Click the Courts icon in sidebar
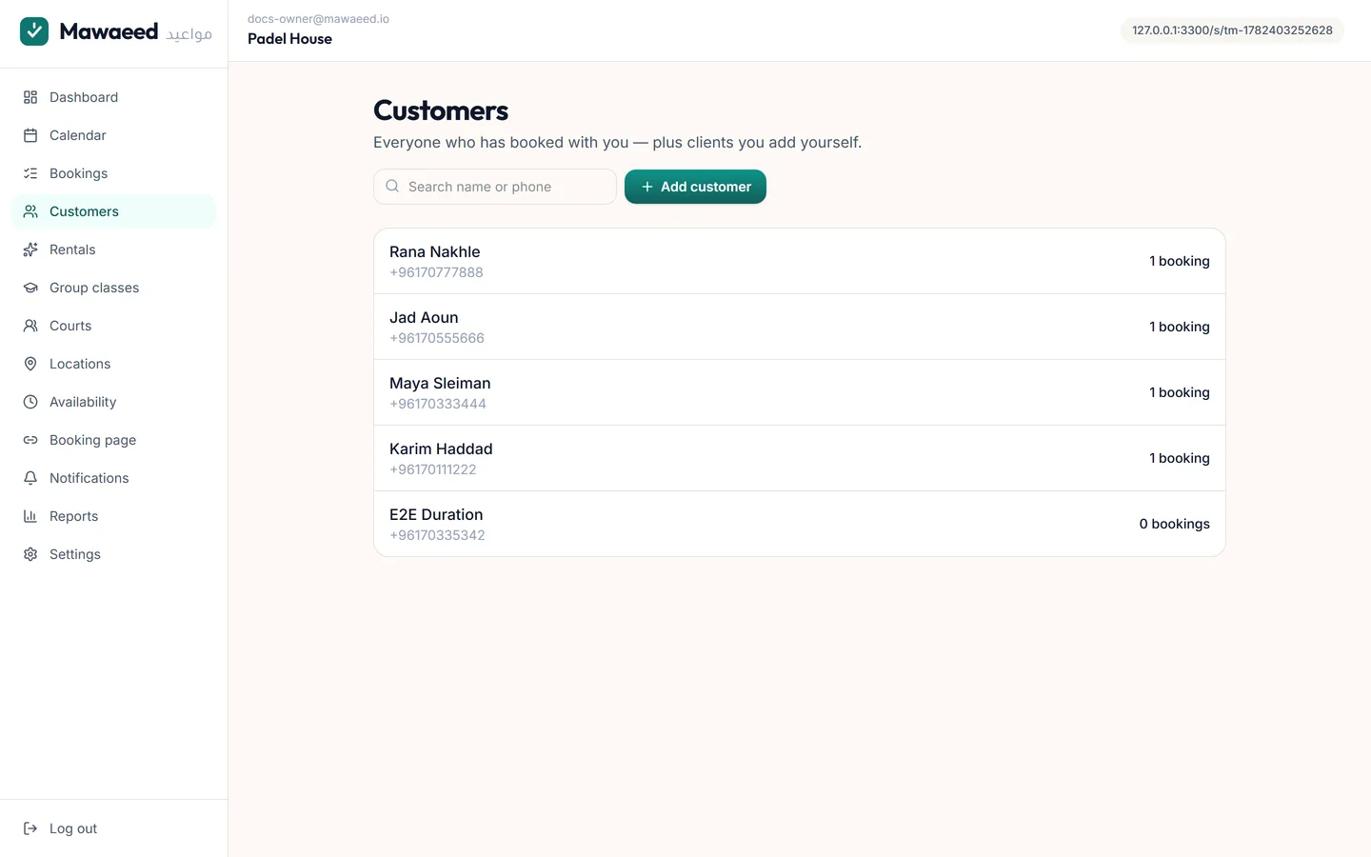Image resolution: width=1371 pixels, height=857 pixels. point(30,326)
